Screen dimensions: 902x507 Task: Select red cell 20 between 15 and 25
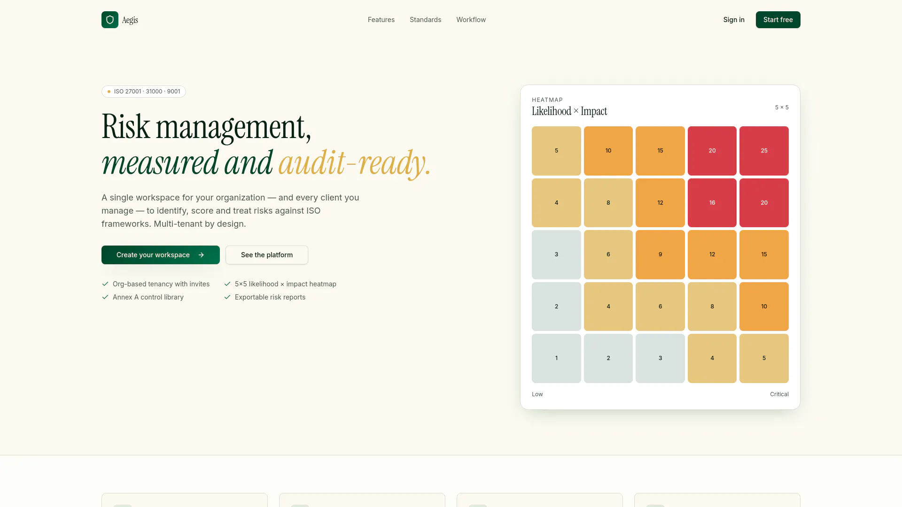pyautogui.click(x=712, y=151)
